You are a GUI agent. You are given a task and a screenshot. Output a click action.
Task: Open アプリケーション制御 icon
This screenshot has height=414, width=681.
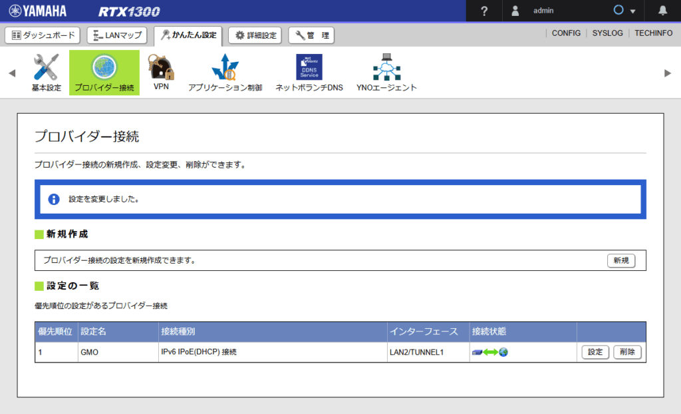225,67
